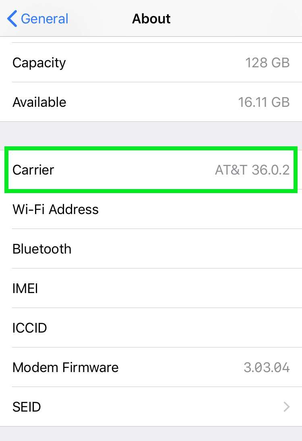This screenshot has height=441, width=302.
Task: Tap the gray footer below SEID
Action: [x=151, y=434]
